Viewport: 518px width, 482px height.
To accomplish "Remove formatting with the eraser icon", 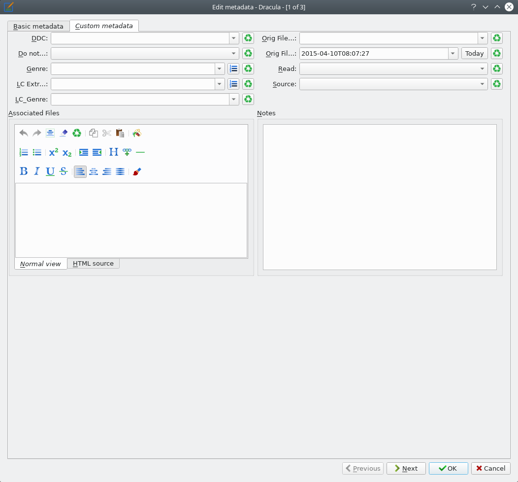I will [x=64, y=133].
